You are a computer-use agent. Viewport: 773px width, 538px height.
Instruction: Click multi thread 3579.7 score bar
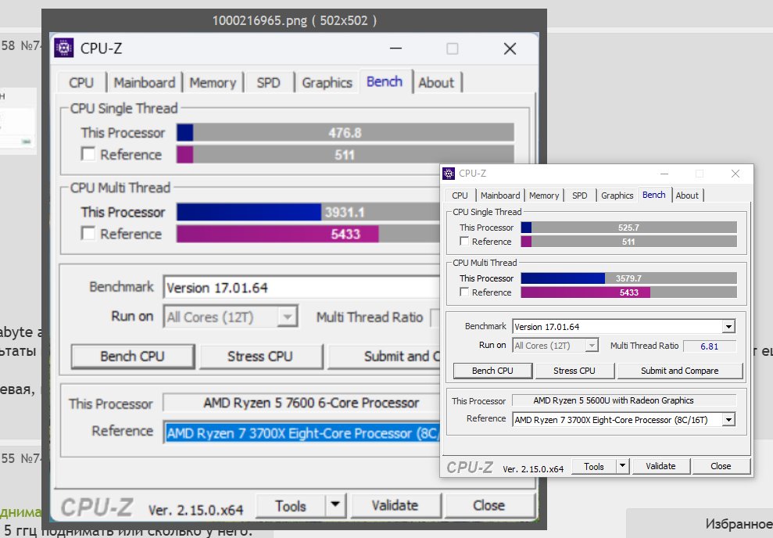pos(628,278)
